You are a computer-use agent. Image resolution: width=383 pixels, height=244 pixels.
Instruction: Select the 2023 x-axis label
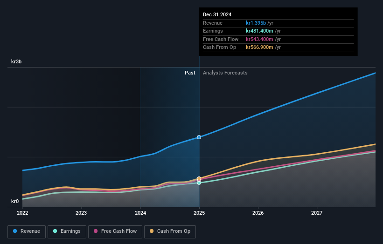81,213
